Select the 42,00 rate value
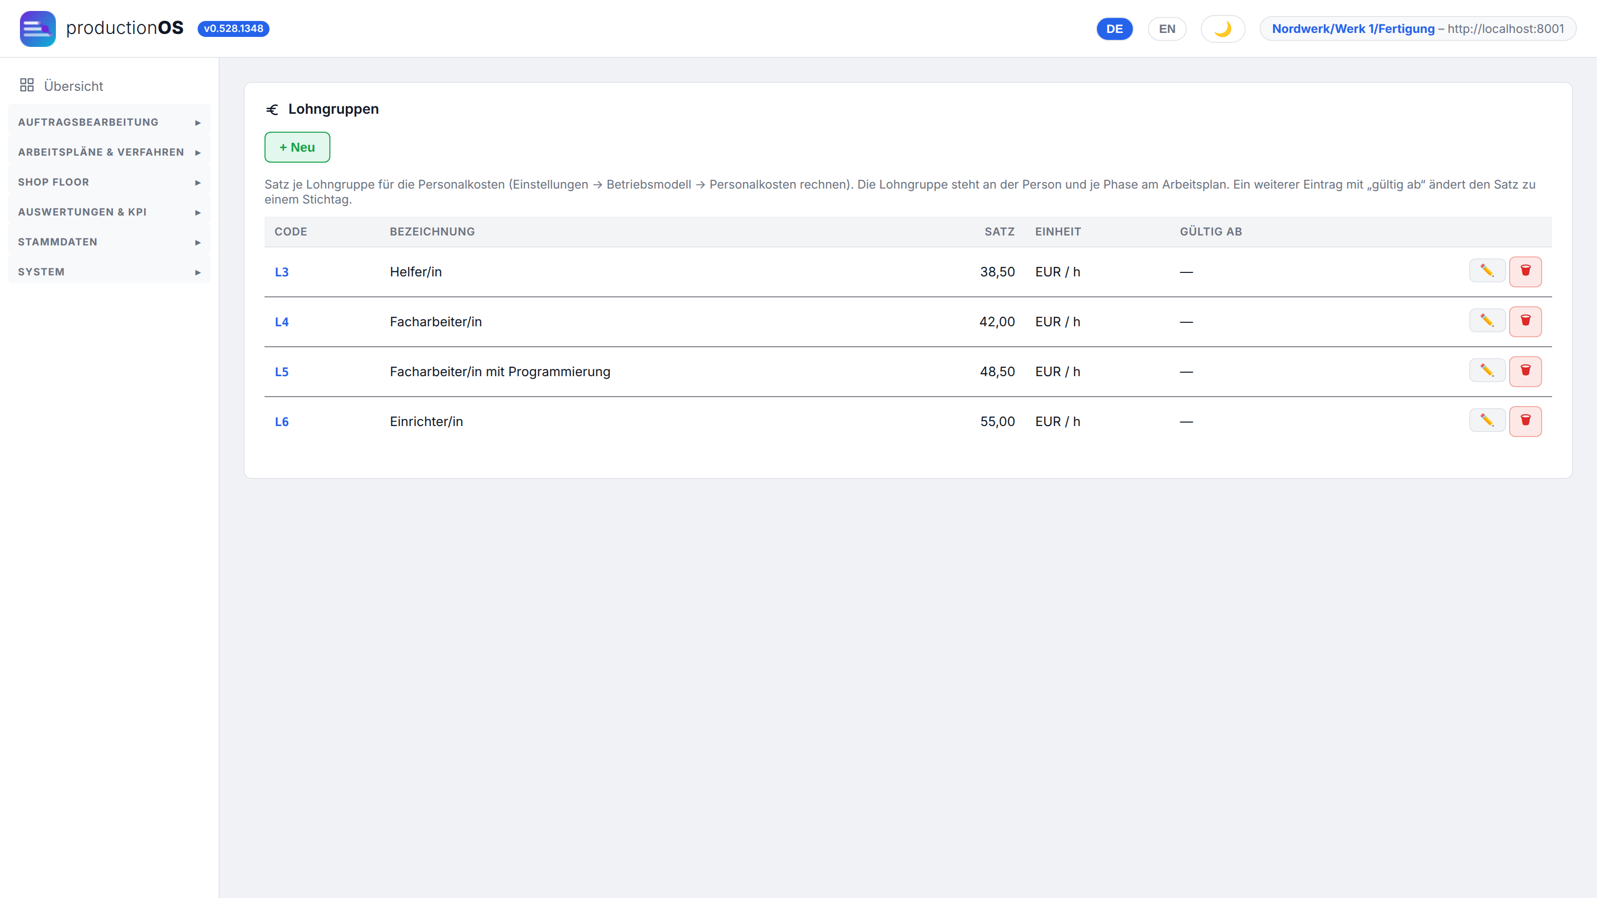This screenshot has width=1597, height=898. (997, 322)
